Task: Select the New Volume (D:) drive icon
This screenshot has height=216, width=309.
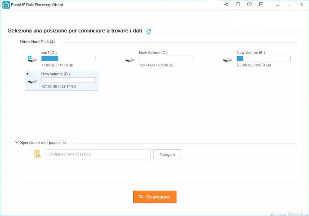Action: (130, 60)
